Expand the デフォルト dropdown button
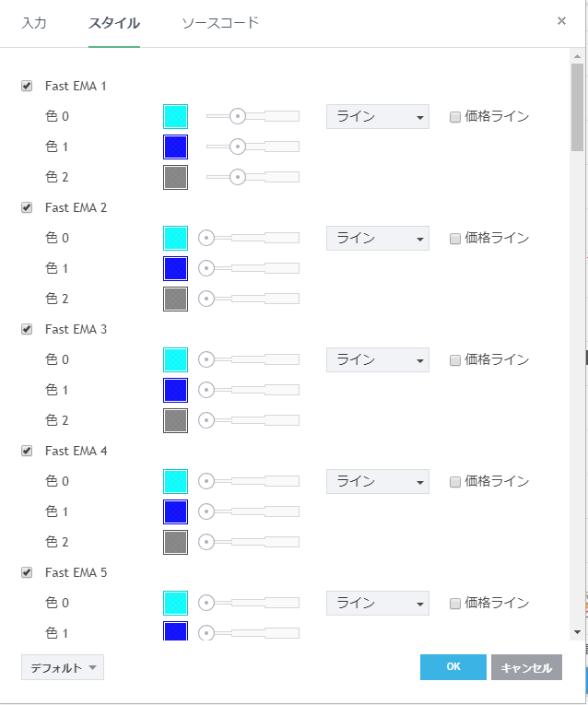The width and height of the screenshot is (588, 705). point(63,668)
